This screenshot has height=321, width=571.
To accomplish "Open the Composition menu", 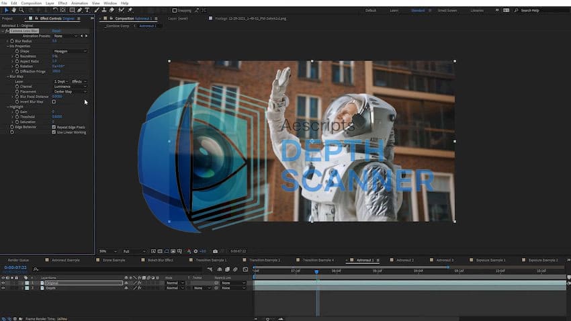I will coord(32,3).
